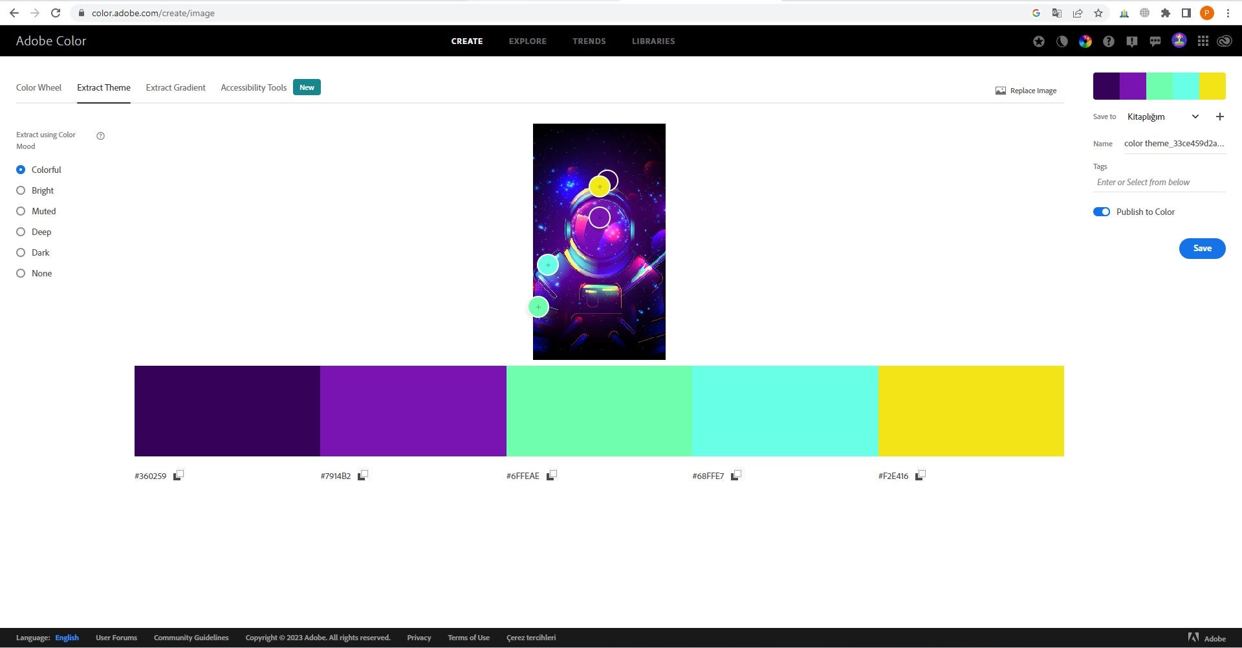Image resolution: width=1242 pixels, height=648 pixels.
Task: Switch to the Extract Theme tab
Action: coord(103,87)
